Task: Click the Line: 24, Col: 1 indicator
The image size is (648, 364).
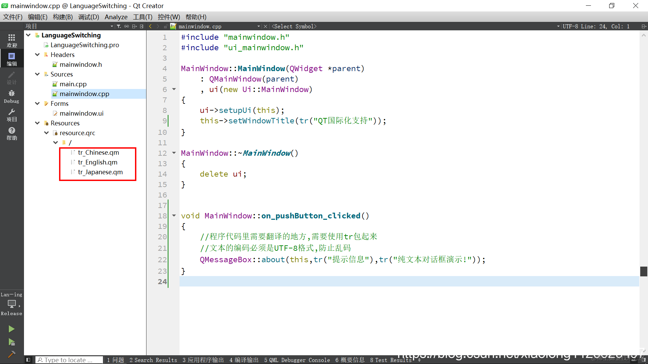Action: (605, 26)
